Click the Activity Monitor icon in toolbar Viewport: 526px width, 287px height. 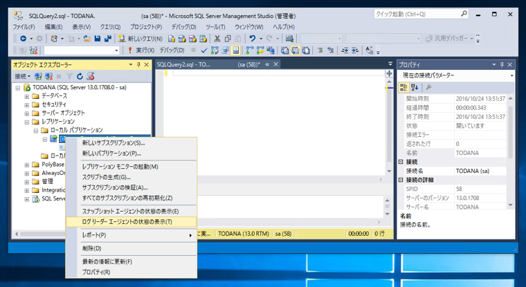[289, 39]
